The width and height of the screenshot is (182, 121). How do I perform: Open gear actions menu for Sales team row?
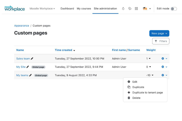point(164,58)
